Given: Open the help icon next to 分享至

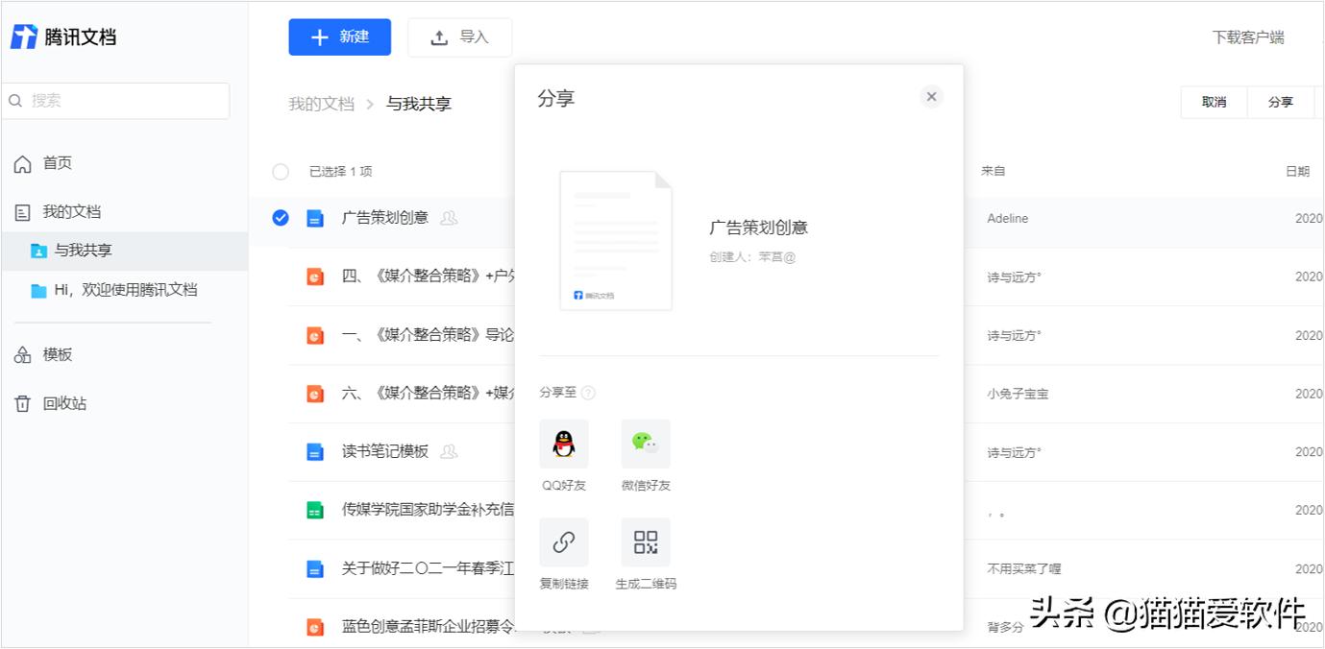Looking at the screenshot, I should pos(587,393).
